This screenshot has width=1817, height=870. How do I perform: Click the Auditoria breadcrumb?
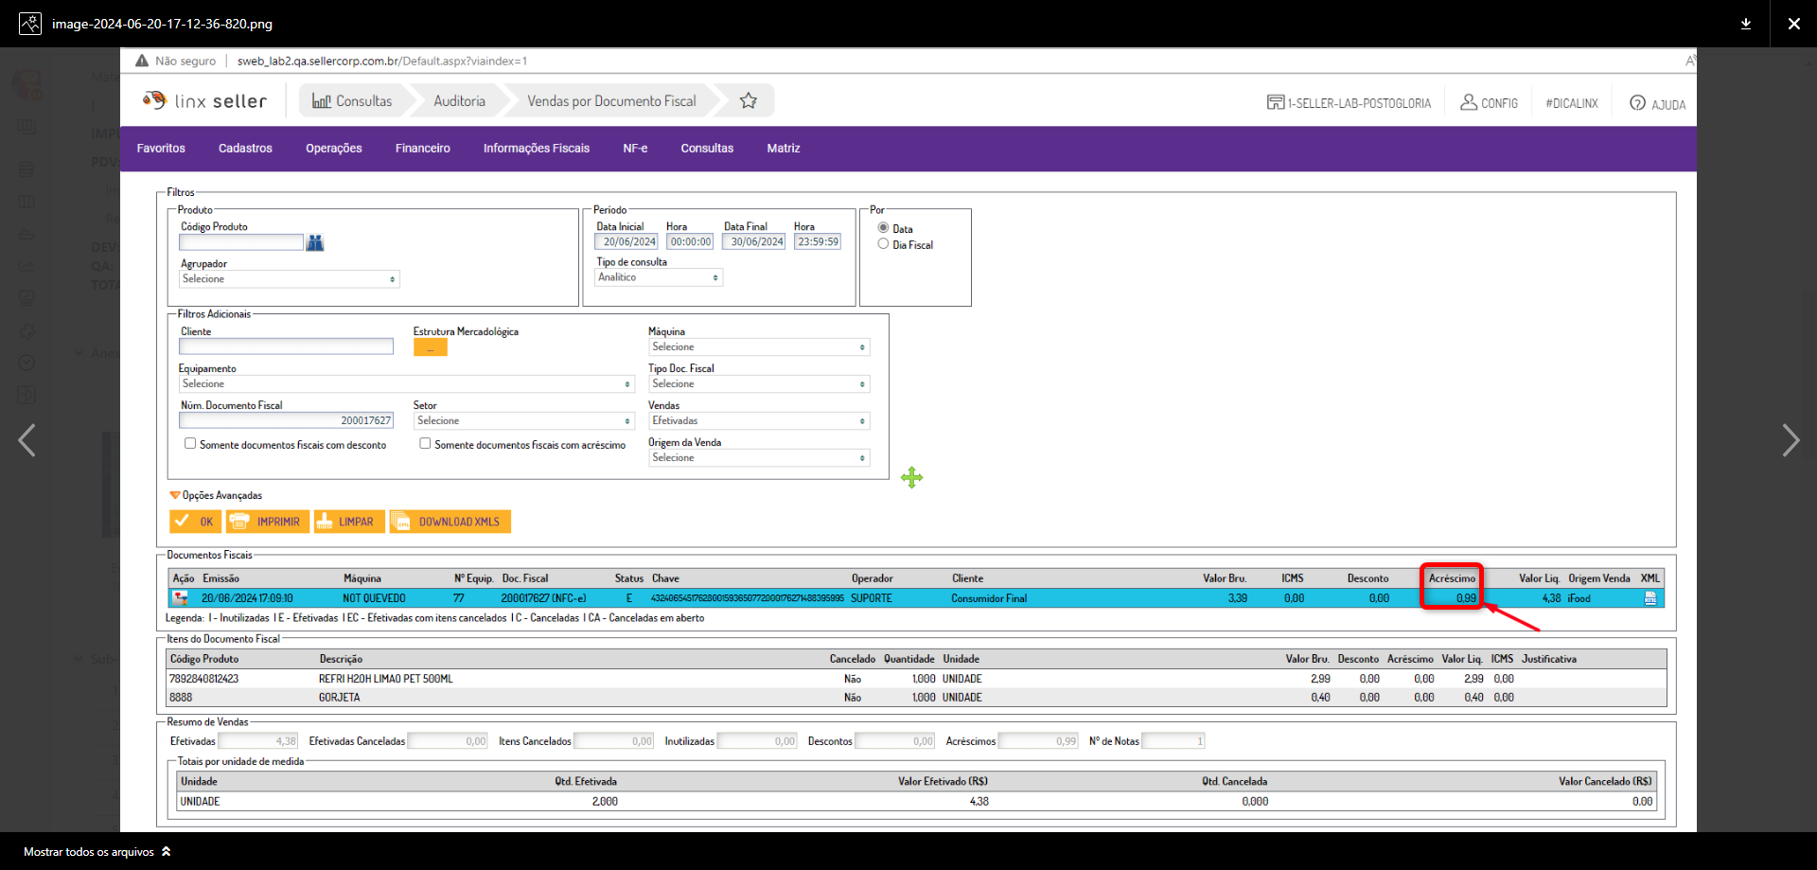point(459,100)
